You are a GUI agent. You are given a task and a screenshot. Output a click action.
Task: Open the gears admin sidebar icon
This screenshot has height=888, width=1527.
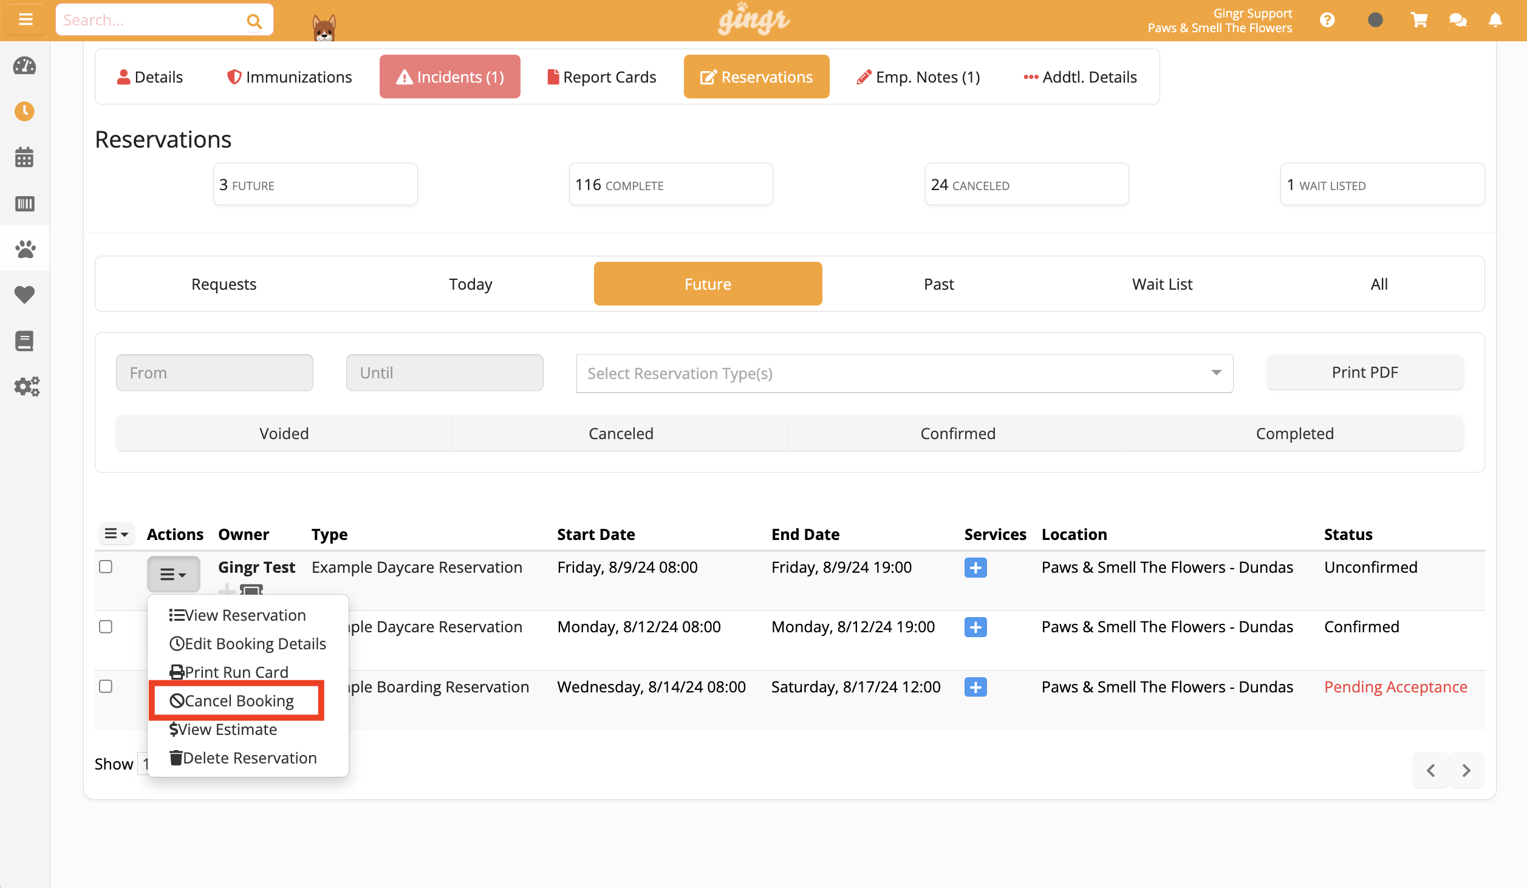27,386
